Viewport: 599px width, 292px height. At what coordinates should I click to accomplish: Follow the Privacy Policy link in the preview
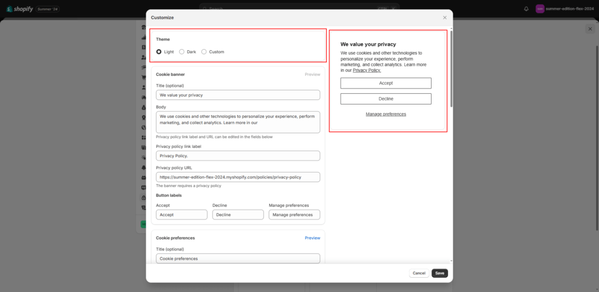pyautogui.click(x=367, y=70)
